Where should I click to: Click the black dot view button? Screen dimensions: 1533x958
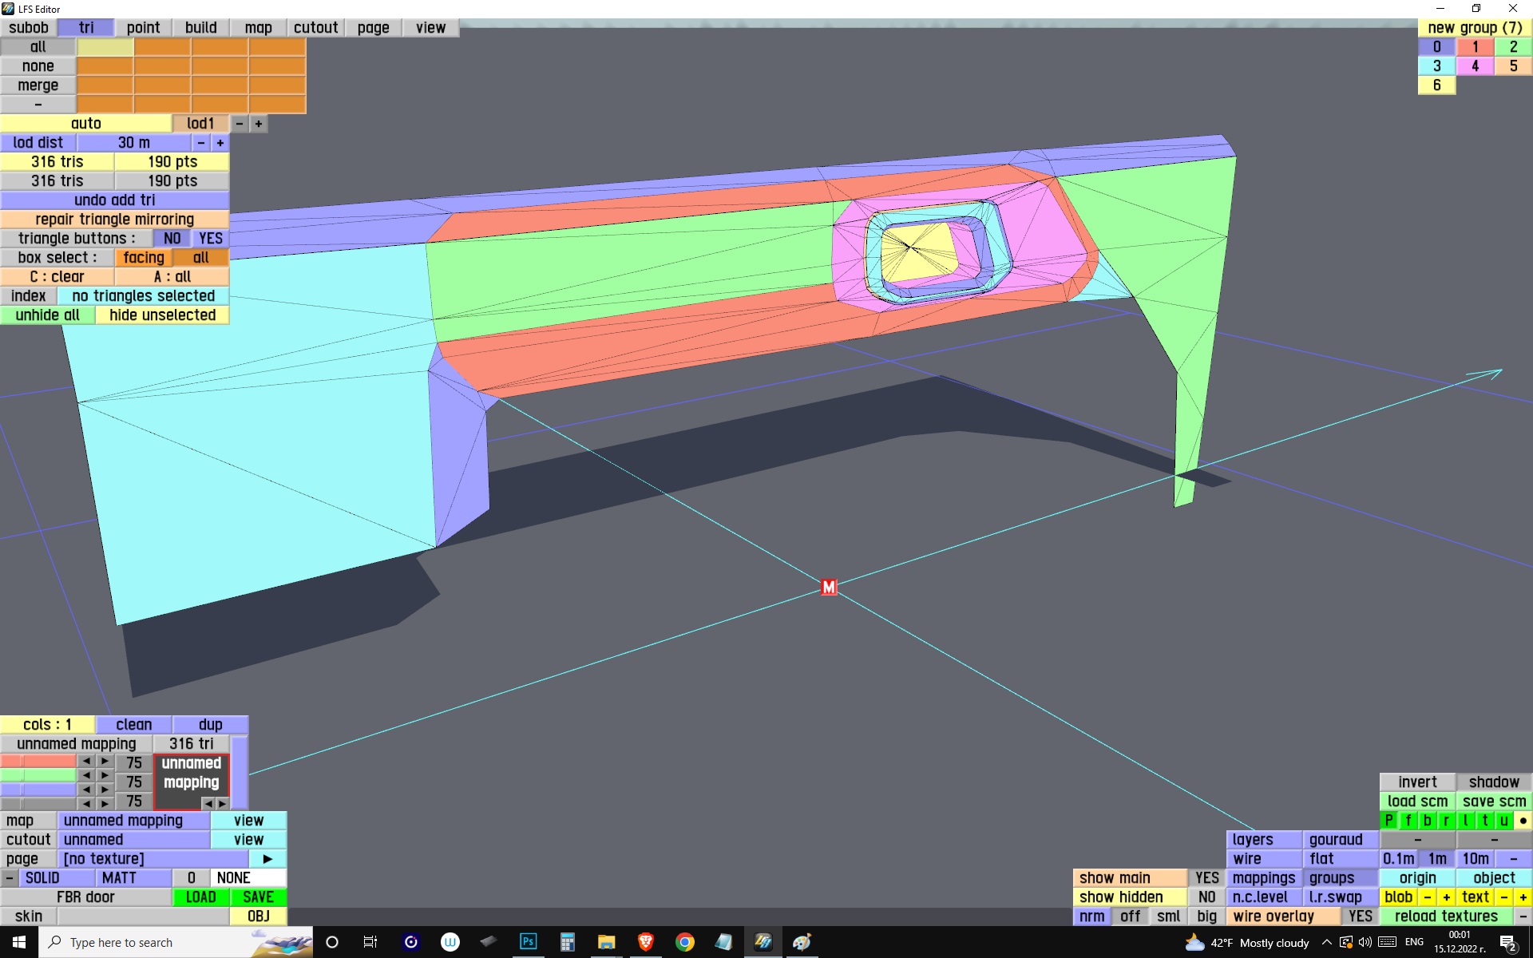tap(1523, 821)
